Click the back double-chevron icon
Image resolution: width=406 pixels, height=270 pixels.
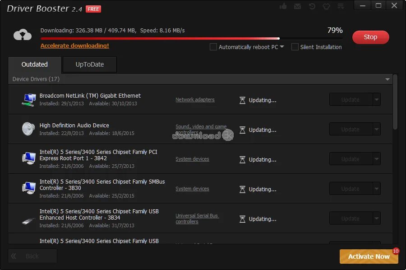point(14,256)
